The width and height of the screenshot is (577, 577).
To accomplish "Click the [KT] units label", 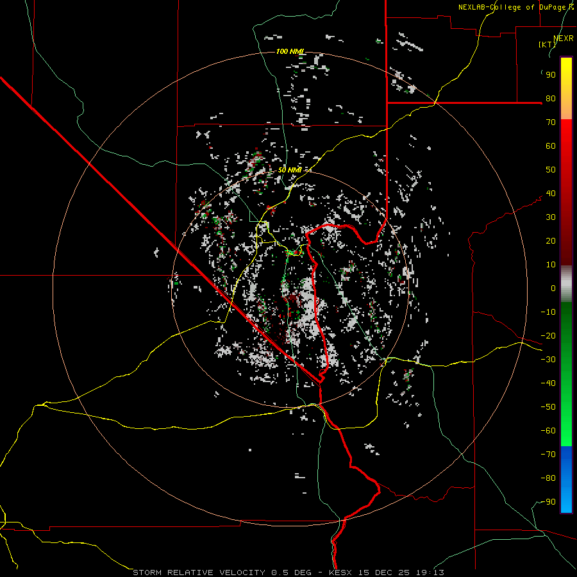I will (x=547, y=44).
